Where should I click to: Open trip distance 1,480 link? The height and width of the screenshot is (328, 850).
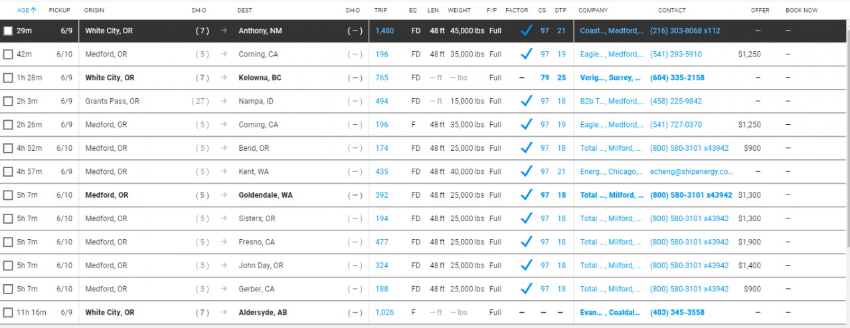pyautogui.click(x=384, y=31)
